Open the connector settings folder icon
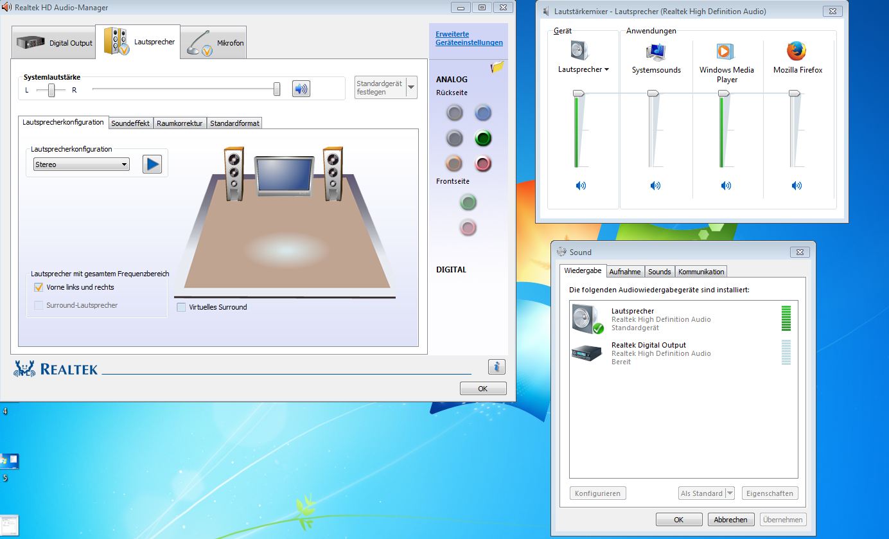 coord(497,67)
